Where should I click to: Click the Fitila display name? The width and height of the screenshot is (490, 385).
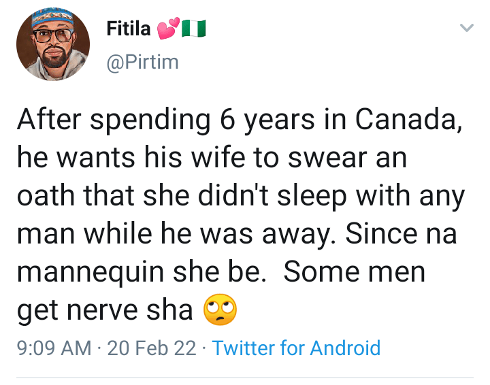coord(129,29)
